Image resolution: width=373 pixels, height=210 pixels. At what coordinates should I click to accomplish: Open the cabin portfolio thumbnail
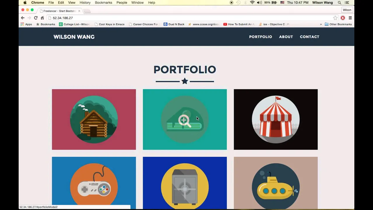94,119
